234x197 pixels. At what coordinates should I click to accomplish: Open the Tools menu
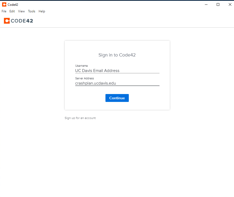(x=31, y=11)
